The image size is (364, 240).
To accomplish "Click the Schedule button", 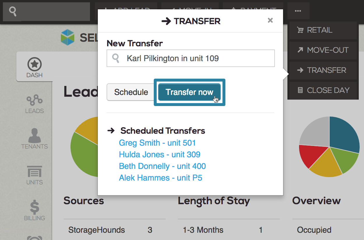I will pyautogui.click(x=131, y=92).
